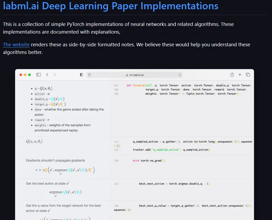
Task: Click the yellow minimize dot in Safari screenshot
Action: (x=25, y=75)
